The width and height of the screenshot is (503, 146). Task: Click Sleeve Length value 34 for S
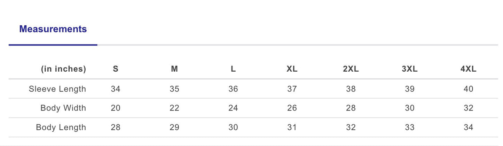(116, 89)
